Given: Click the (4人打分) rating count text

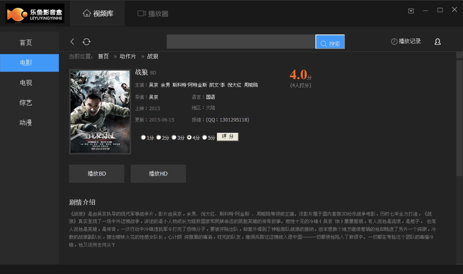Looking at the screenshot, I should click(x=301, y=85).
